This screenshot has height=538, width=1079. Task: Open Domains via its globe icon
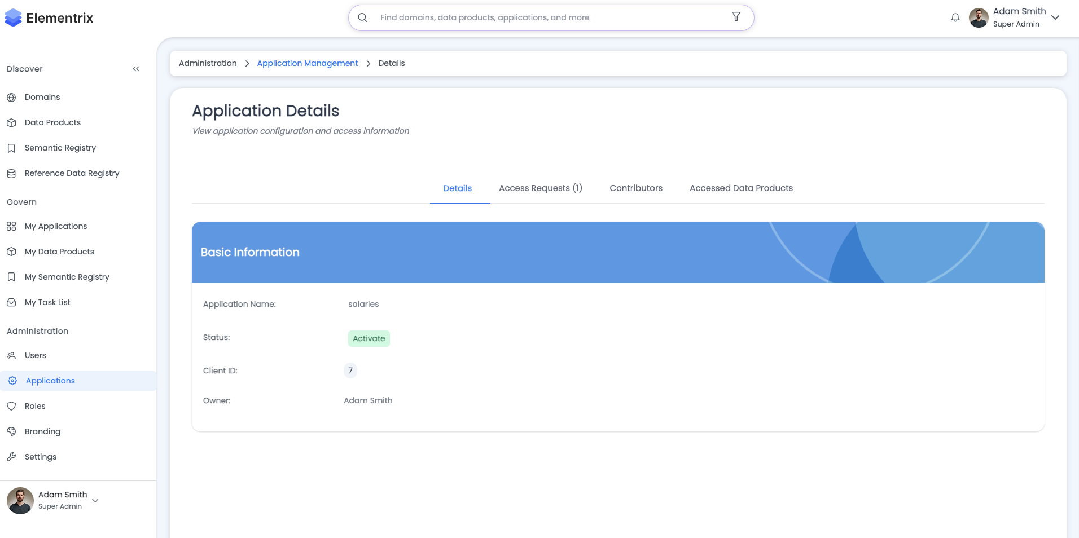click(11, 97)
